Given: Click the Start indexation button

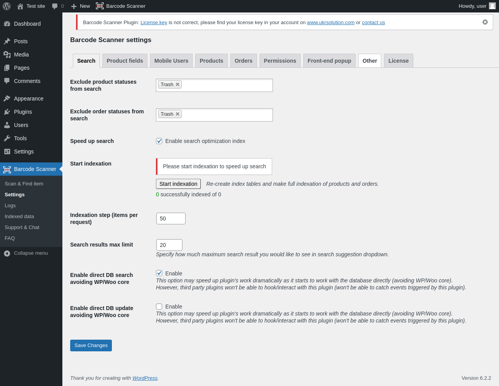Looking at the screenshot, I should [178, 184].
